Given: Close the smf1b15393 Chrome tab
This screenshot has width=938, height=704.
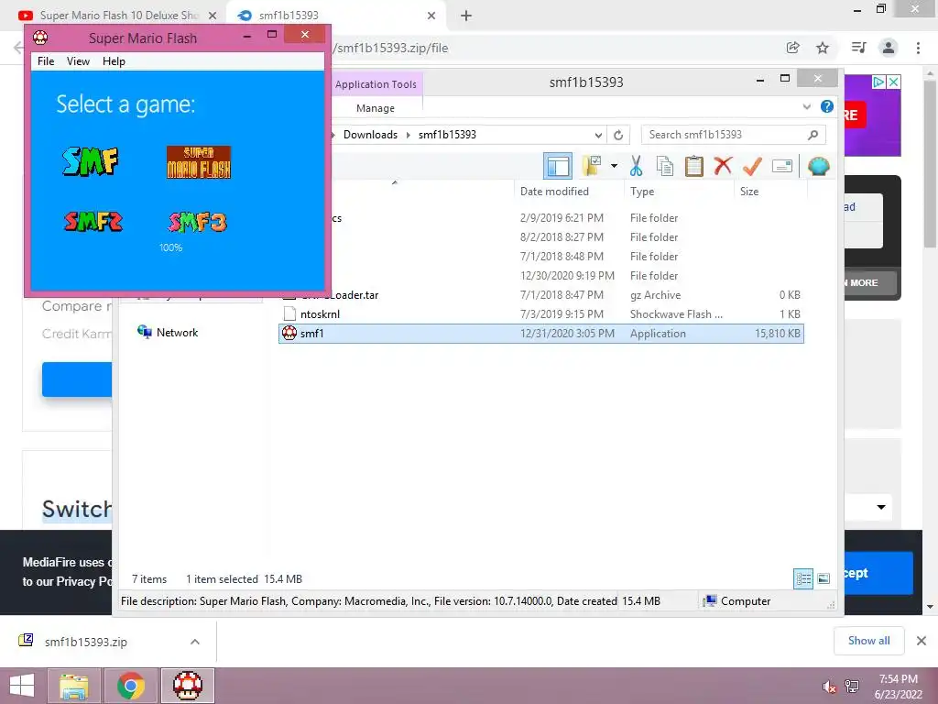Looking at the screenshot, I should point(431,16).
